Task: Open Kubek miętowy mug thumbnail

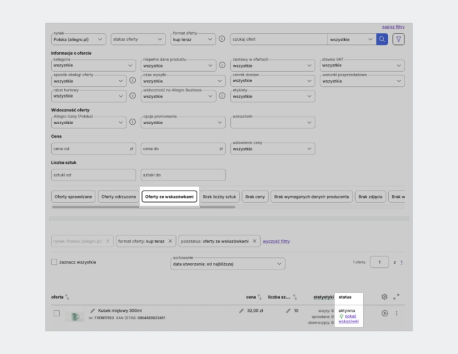Action: click(x=75, y=316)
